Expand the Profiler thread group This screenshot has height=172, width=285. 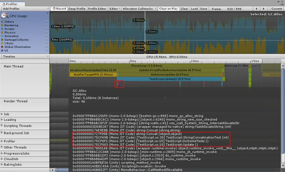click(x=2, y=141)
